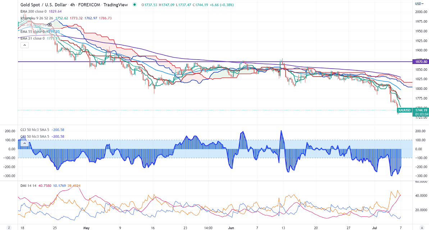The height and width of the screenshot is (230, 429).
Task: Click the green market status dot
Action: 134,5
